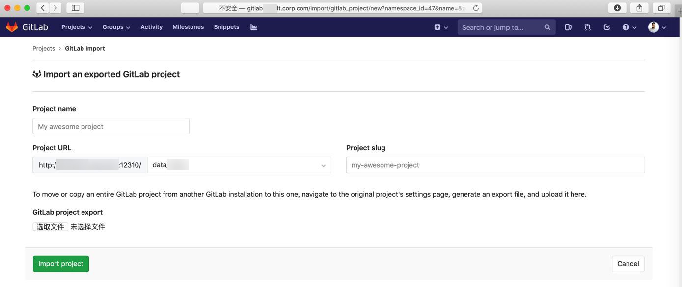Click the 'Project slug' label
Viewport: 682px width, 287px height.
366,148
